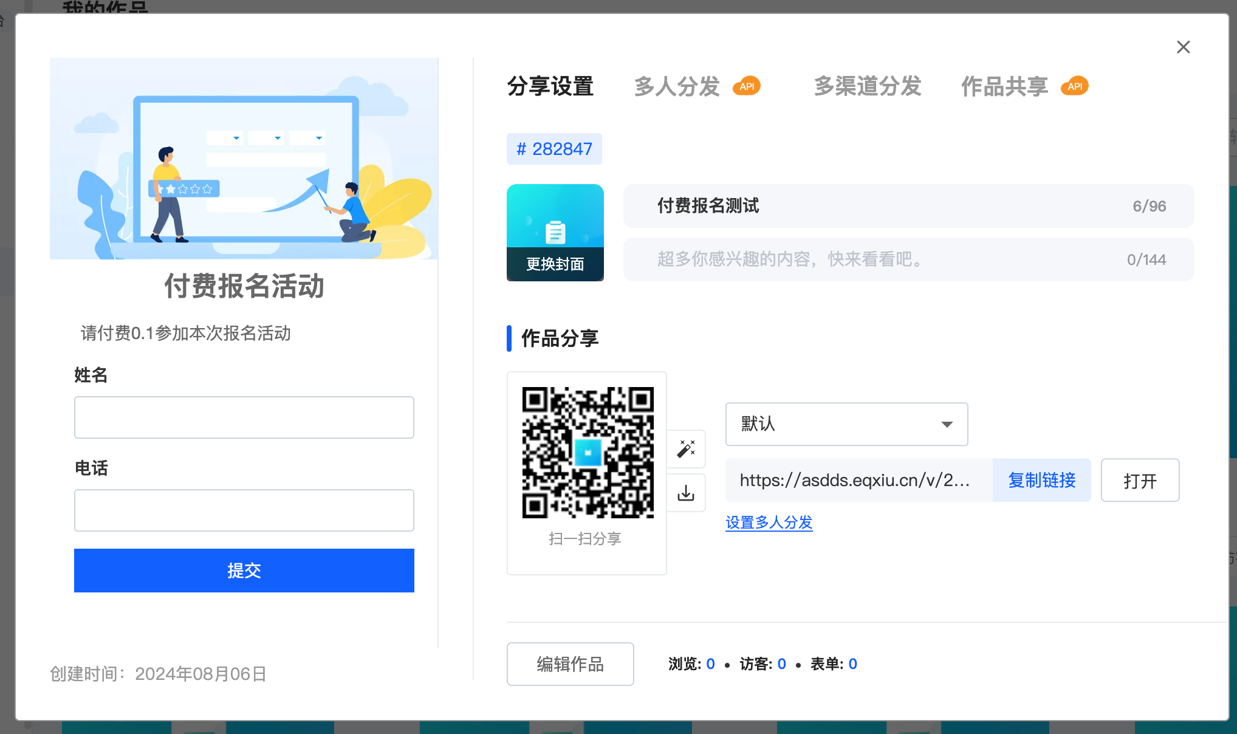
Task: Click the share description input field
Action: [x=908, y=259]
